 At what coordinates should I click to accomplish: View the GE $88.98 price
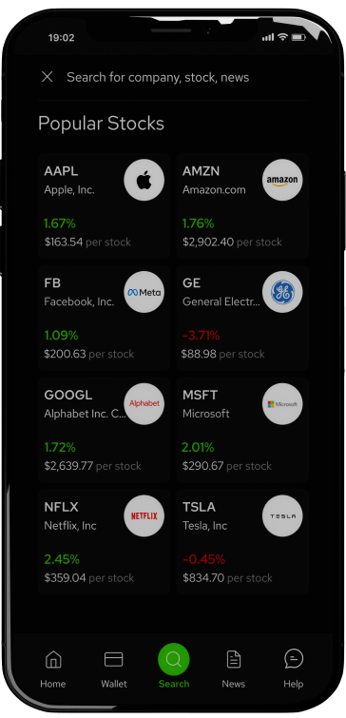click(x=198, y=354)
